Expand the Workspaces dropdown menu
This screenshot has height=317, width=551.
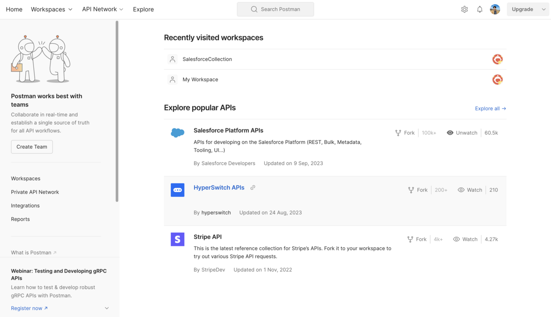tap(51, 9)
